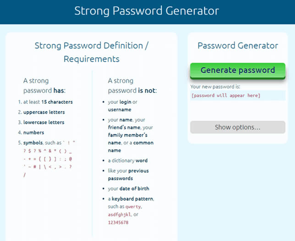Screen dimensions: 295x241
Task: Select the 'numbers' requirement item
Action: [x=33, y=133]
